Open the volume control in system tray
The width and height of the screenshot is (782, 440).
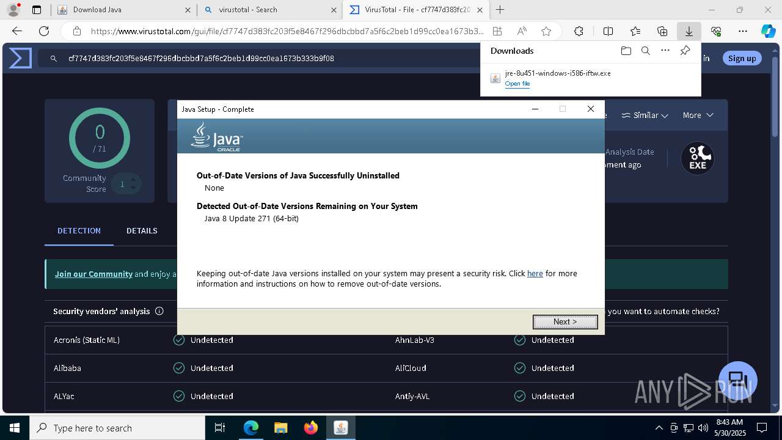point(703,428)
